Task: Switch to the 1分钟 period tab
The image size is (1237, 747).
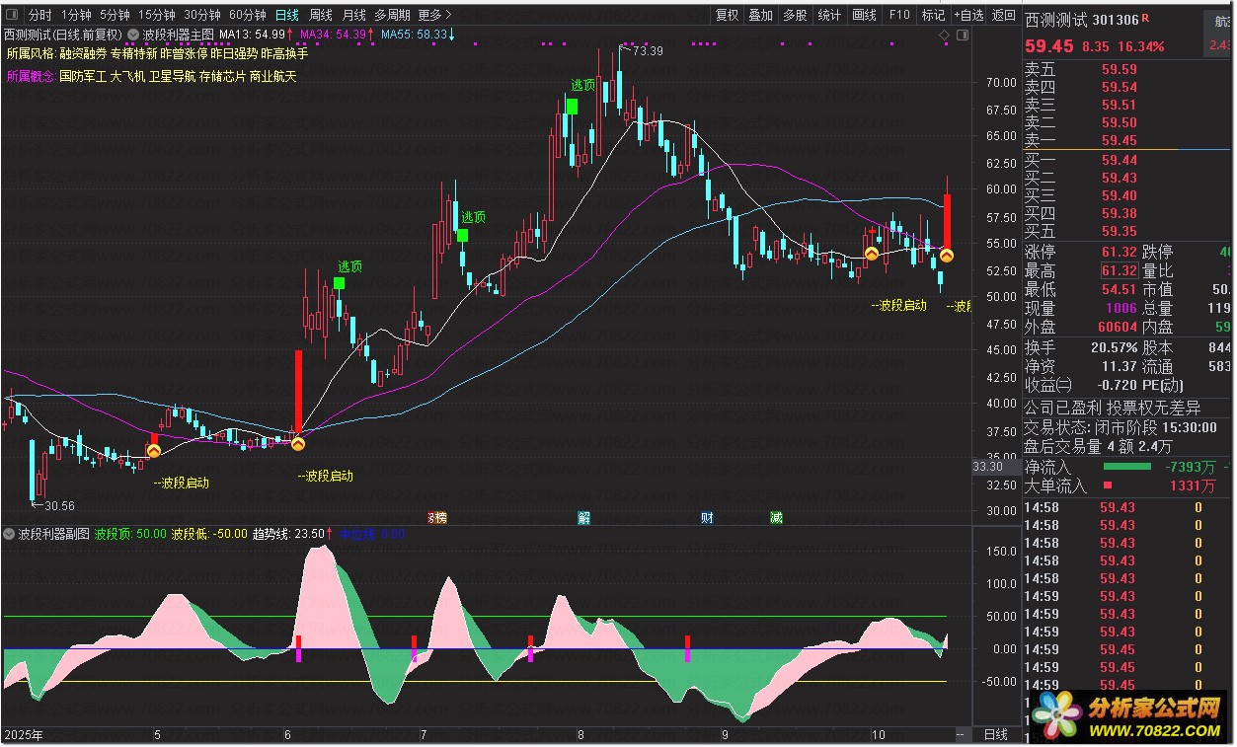Action: [76, 15]
